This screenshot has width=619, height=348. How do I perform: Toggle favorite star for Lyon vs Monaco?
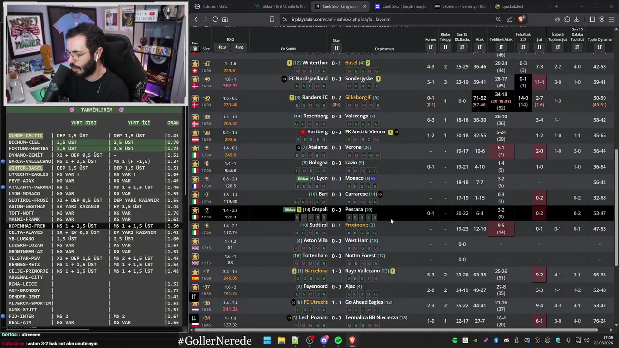coord(195,179)
